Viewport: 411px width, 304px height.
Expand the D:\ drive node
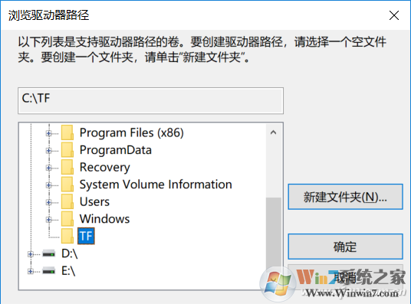click(31, 254)
